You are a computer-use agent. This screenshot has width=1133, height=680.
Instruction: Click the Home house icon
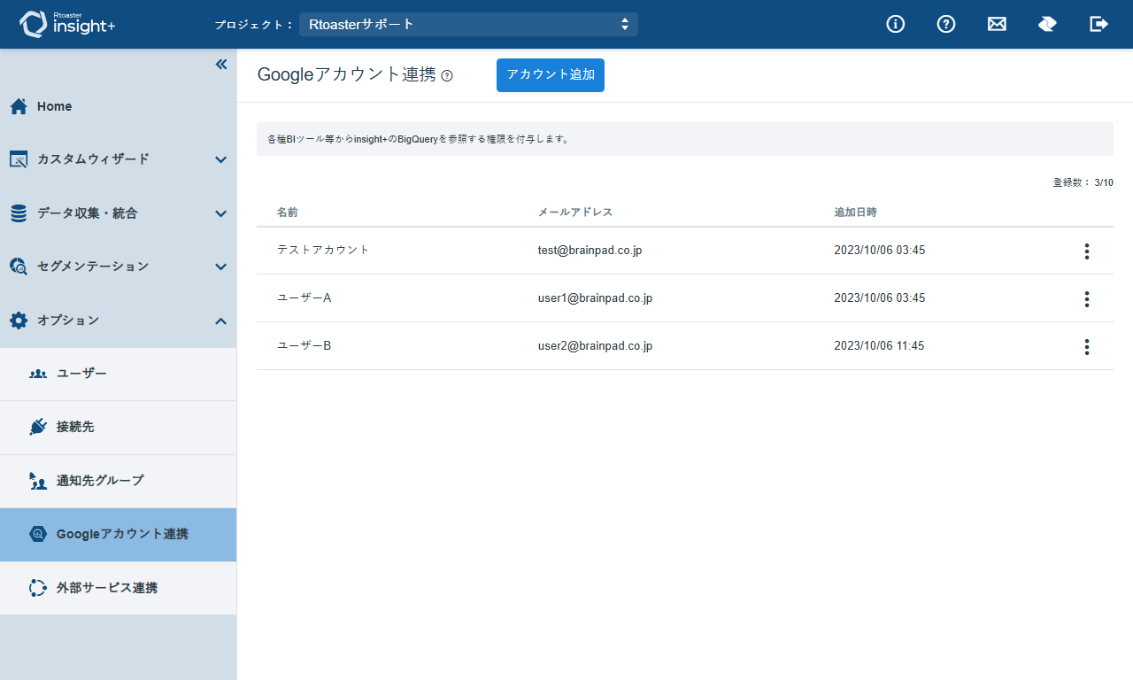click(x=19, y=106)
